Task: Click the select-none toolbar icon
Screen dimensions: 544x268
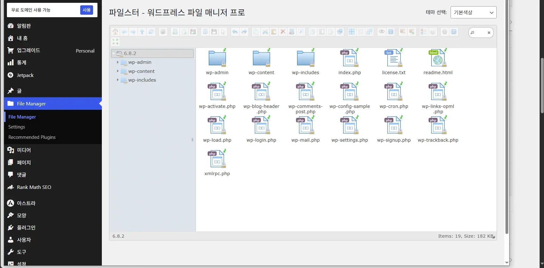Action: pyautogui.click(x=361, y=32)
